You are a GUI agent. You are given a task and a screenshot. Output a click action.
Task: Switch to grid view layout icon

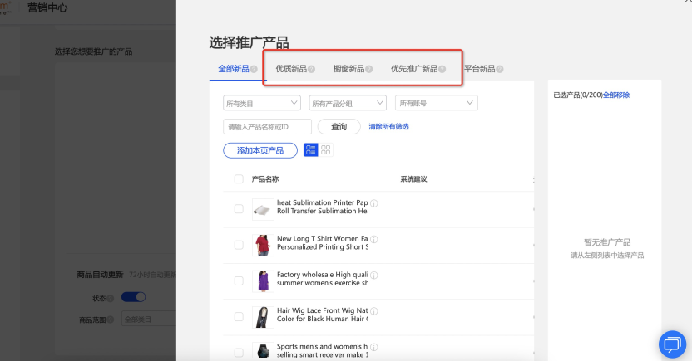point(326,150)
